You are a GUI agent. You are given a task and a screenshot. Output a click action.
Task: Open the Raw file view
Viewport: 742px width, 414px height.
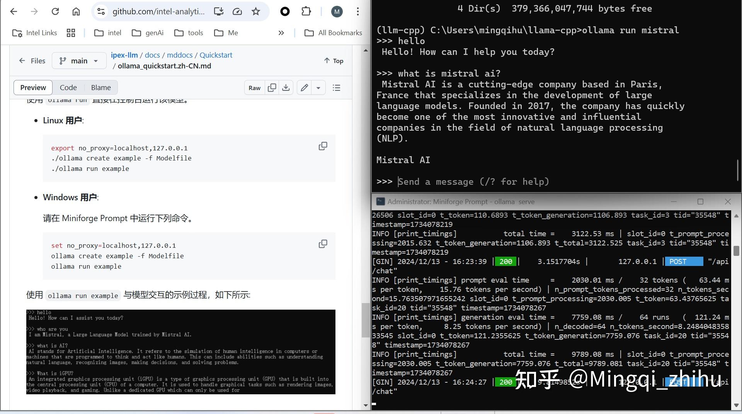[254, 88]
